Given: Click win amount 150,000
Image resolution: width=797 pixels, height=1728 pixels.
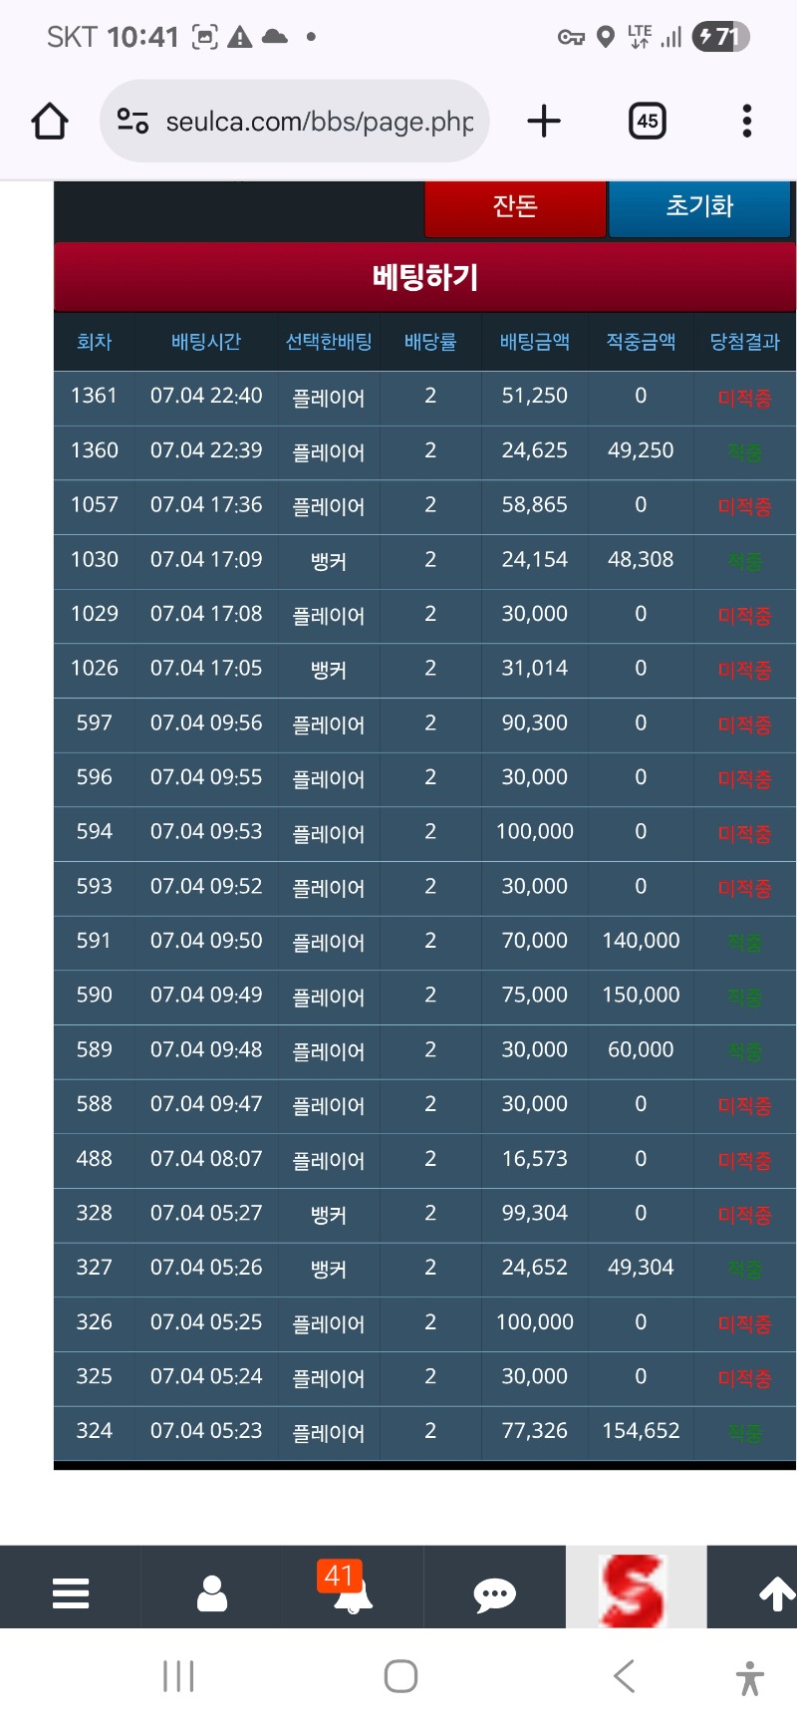Looking at the screenshot, I should 642,996.
